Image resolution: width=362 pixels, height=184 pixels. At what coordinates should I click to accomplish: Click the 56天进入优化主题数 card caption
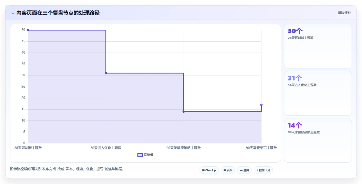click(x=302, y=85)
